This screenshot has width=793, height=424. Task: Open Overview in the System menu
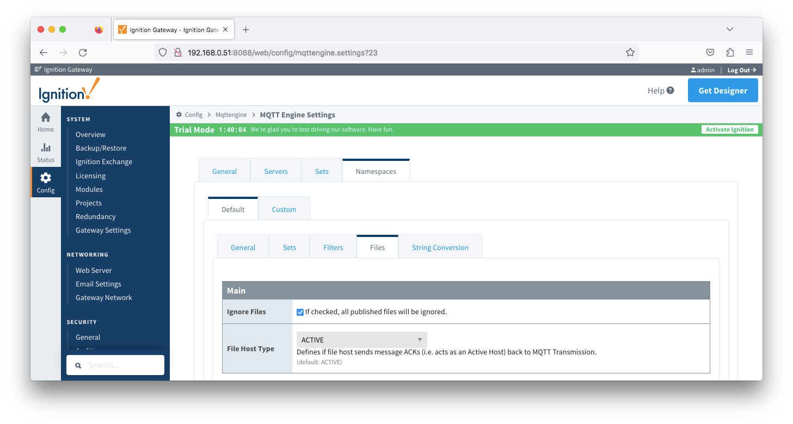(90, 134)
